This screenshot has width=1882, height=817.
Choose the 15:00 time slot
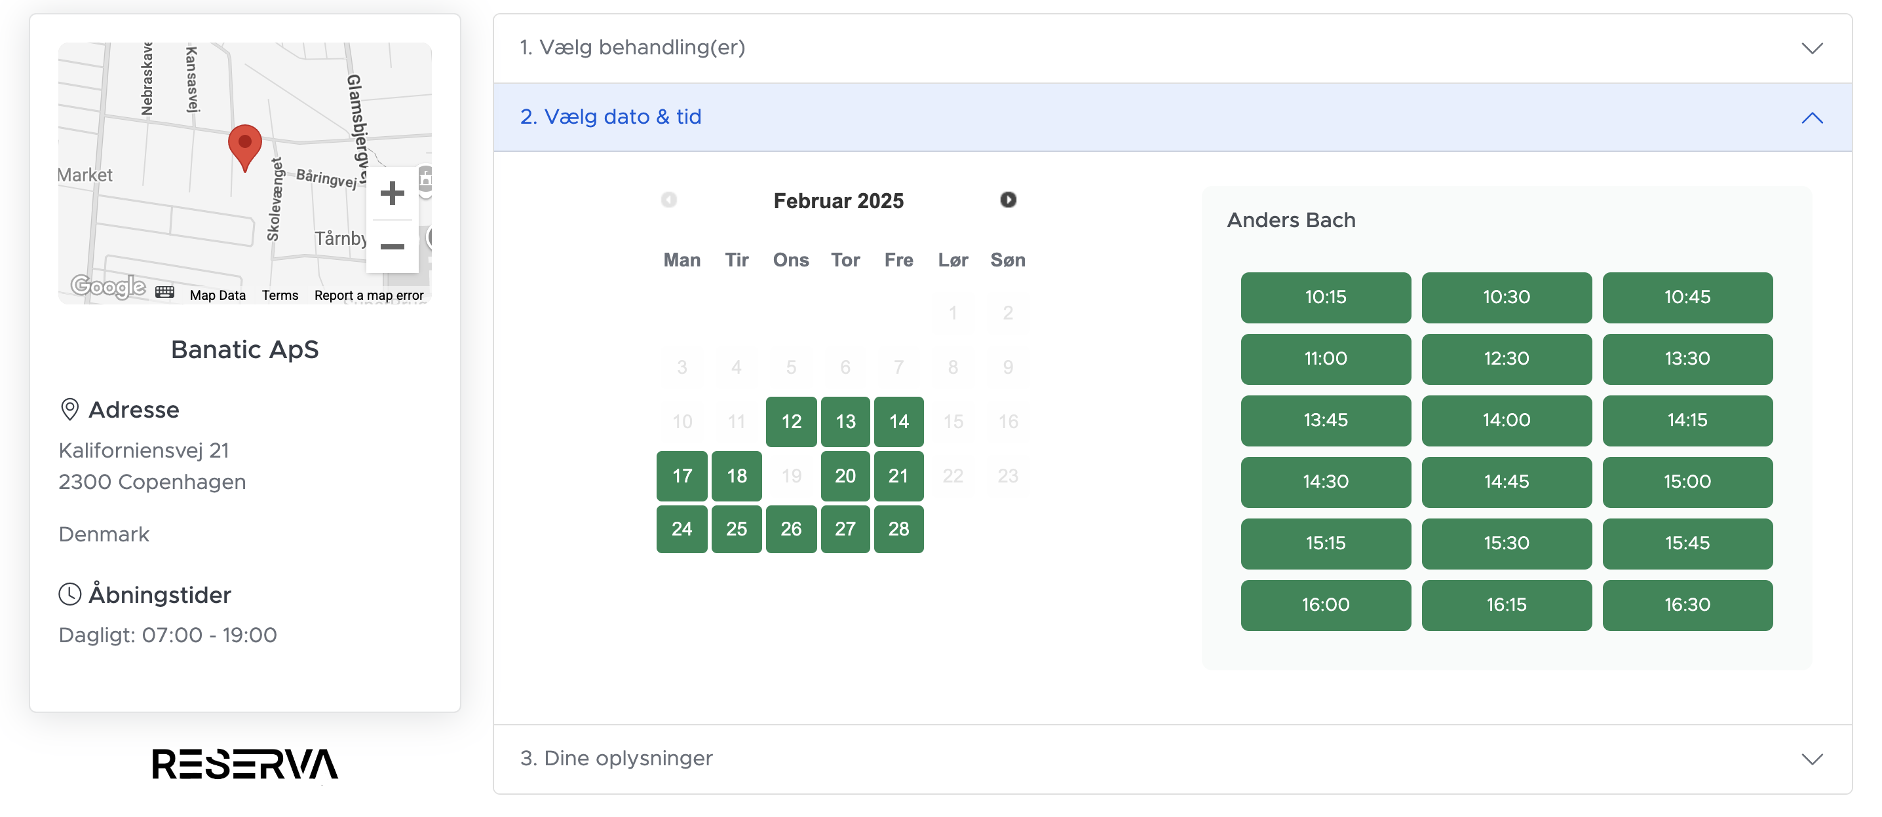tap(1687, 482)
